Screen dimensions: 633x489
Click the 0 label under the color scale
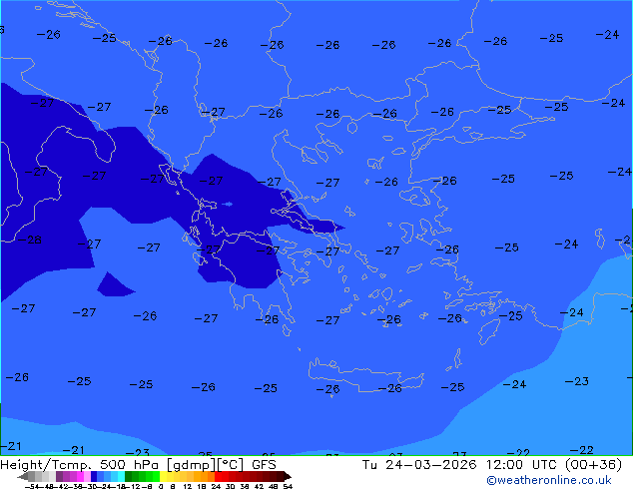click(x=161, y=487)
